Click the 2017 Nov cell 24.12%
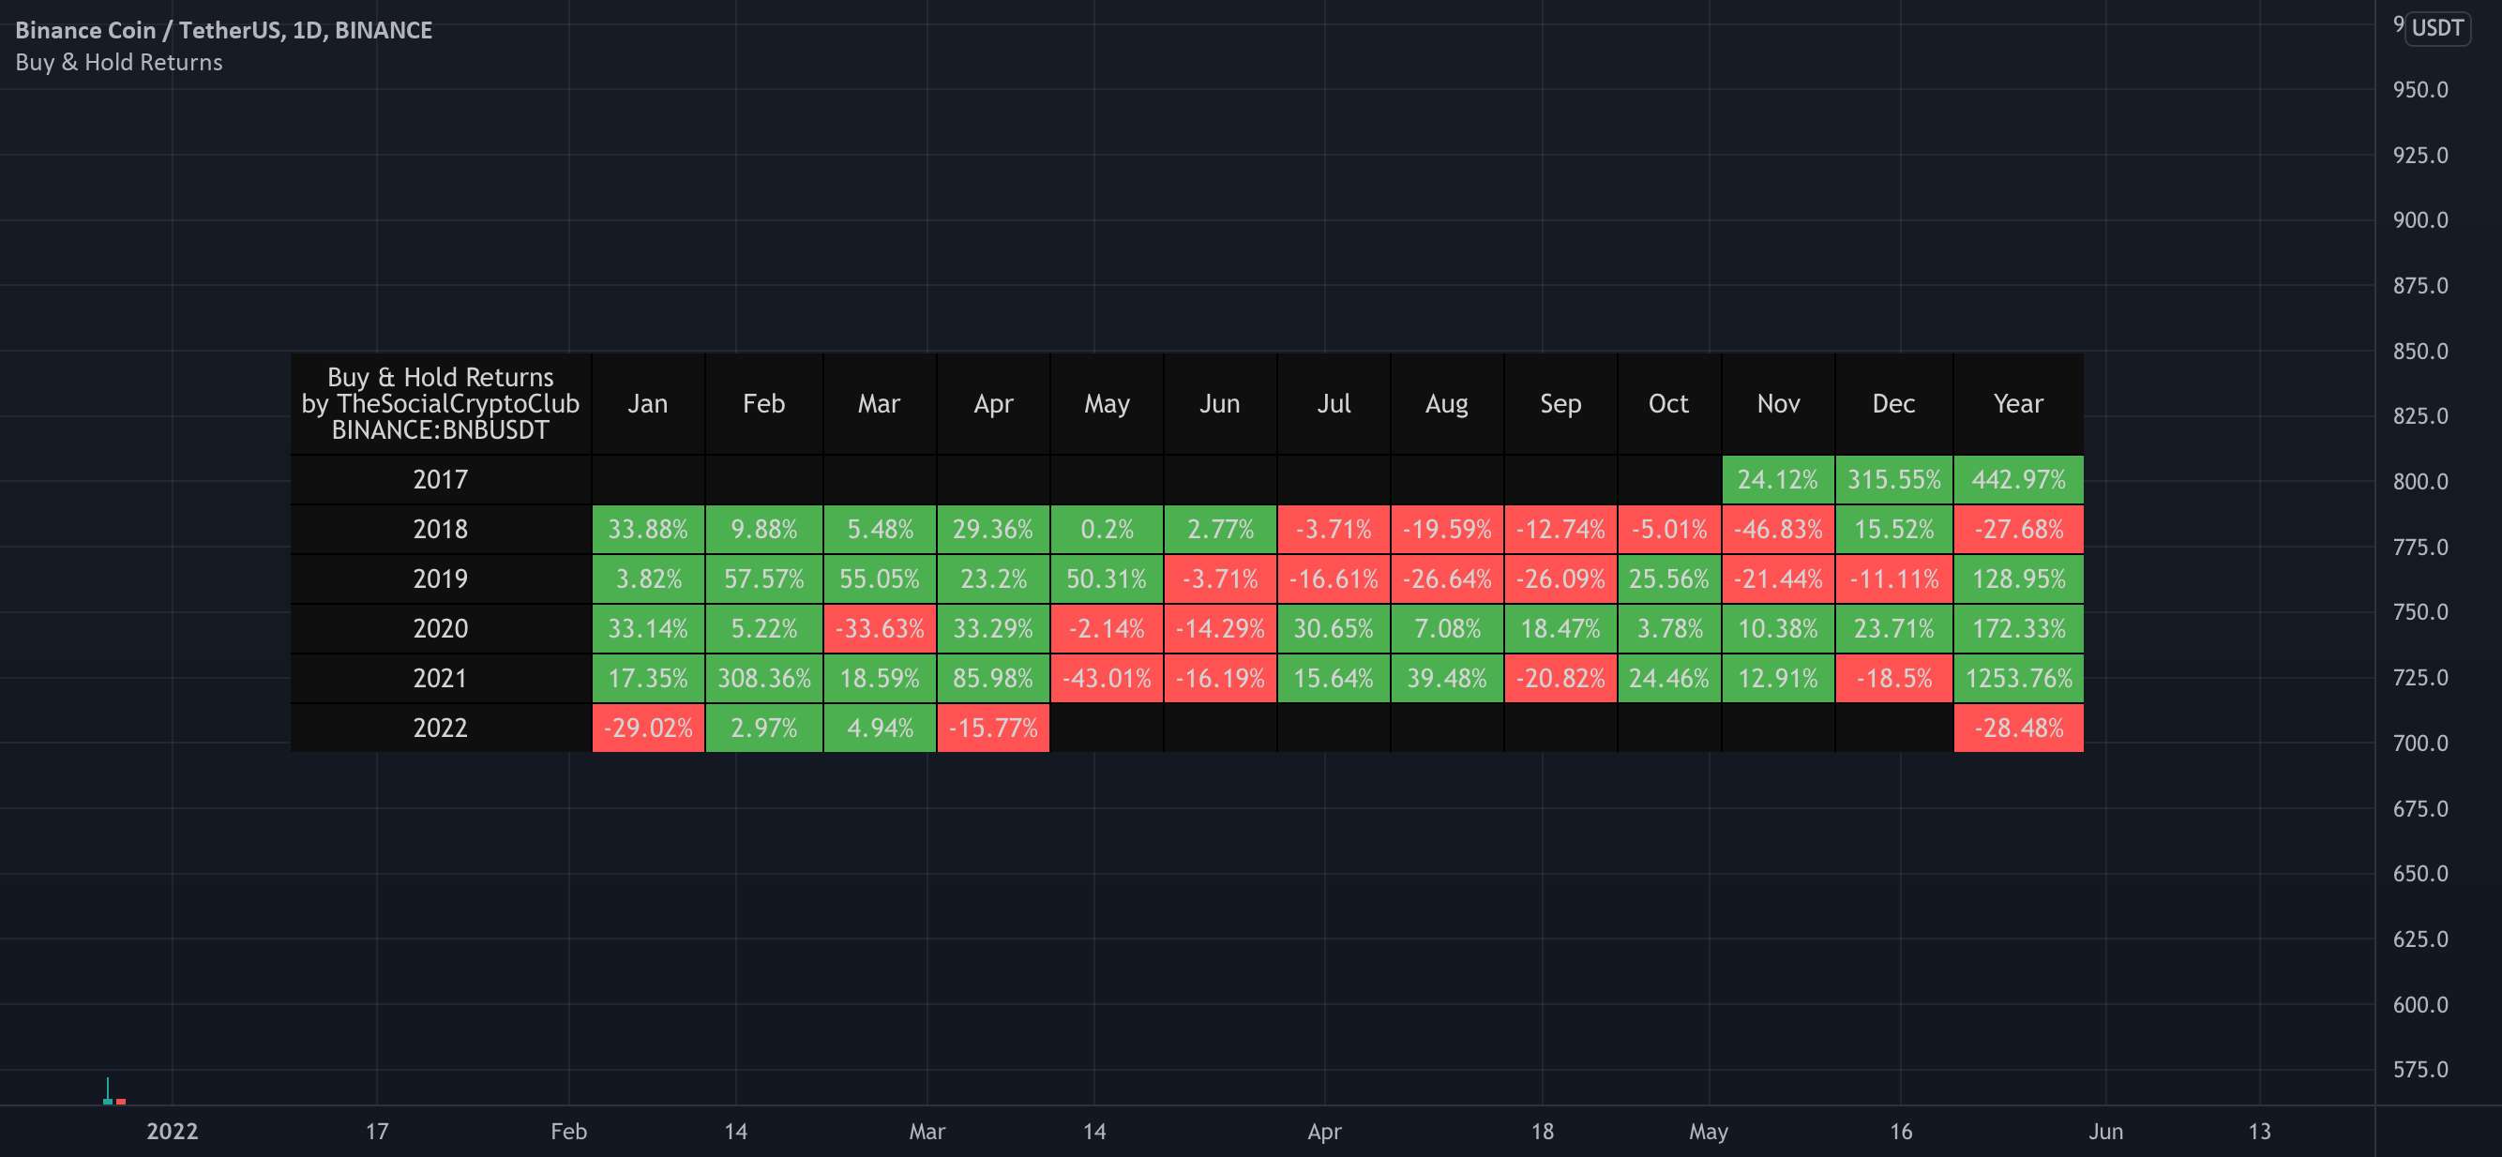Screen dimensions: 2502x1157 click(1777, 480)
